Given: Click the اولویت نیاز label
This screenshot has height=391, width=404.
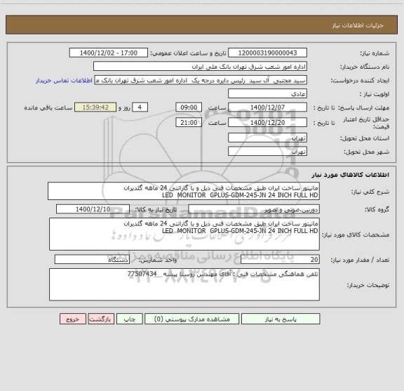Looking at the screenshot, I should coord(375,94).
